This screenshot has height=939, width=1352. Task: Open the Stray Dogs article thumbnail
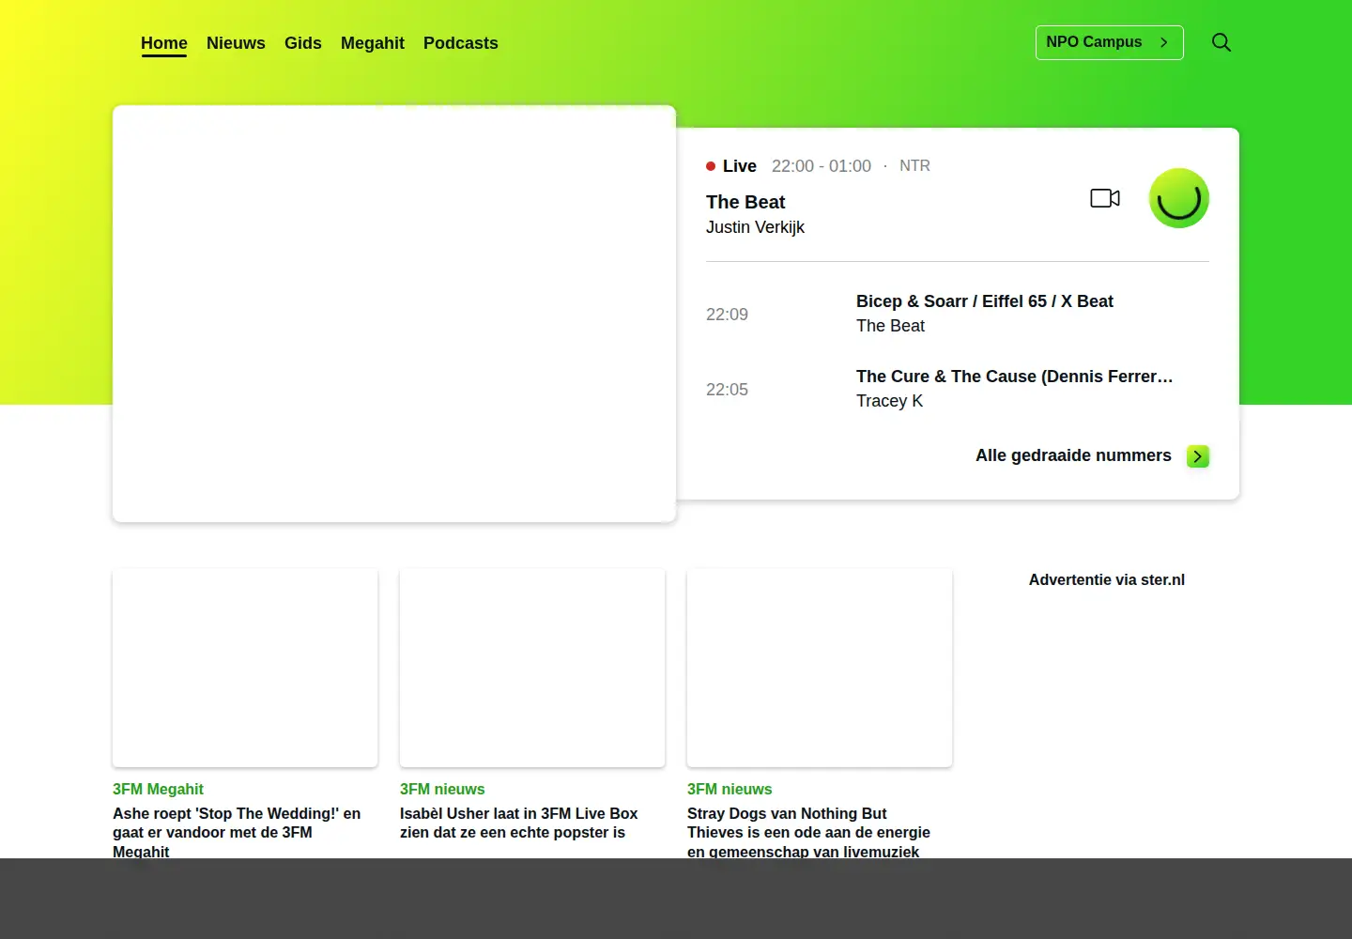(x=820, y=668)
